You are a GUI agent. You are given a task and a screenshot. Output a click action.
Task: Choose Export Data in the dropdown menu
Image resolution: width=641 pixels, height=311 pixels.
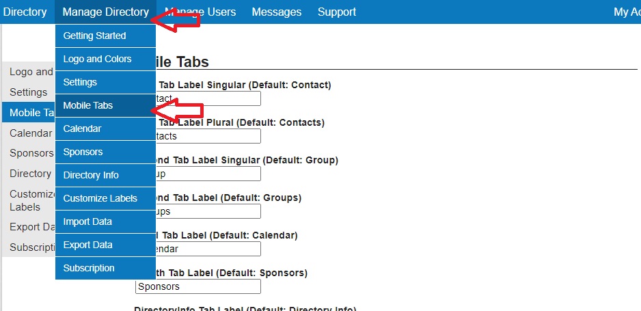pos(87,245)
